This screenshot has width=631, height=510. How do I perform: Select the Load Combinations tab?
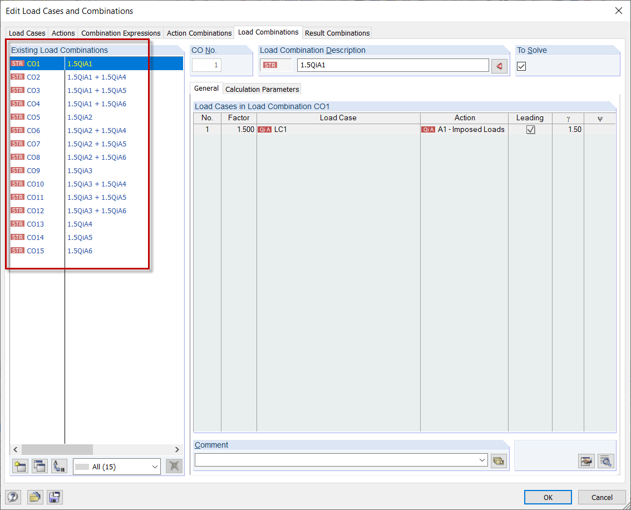[268, 32]
